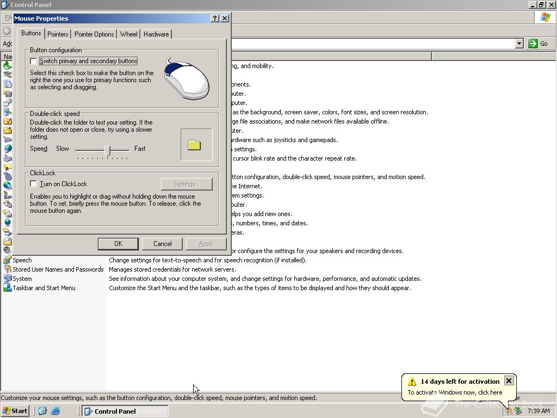The image size is (557, 418).
Task: Click the slider track near Fast
Action: click(x=125, y=150)
